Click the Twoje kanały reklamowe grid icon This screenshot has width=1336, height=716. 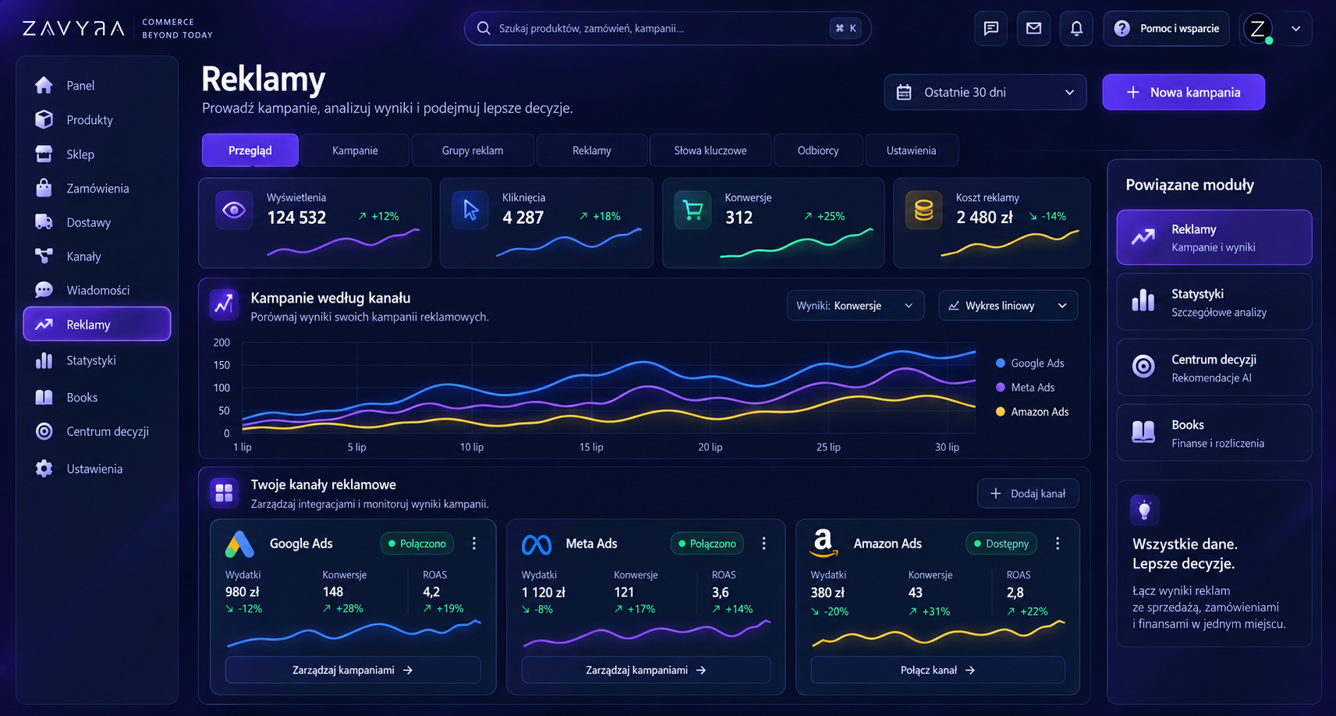click(x=224, y=493)
